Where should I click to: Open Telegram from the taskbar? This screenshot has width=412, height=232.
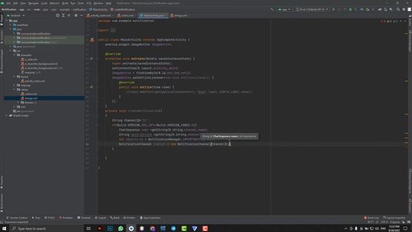point(173,228)
